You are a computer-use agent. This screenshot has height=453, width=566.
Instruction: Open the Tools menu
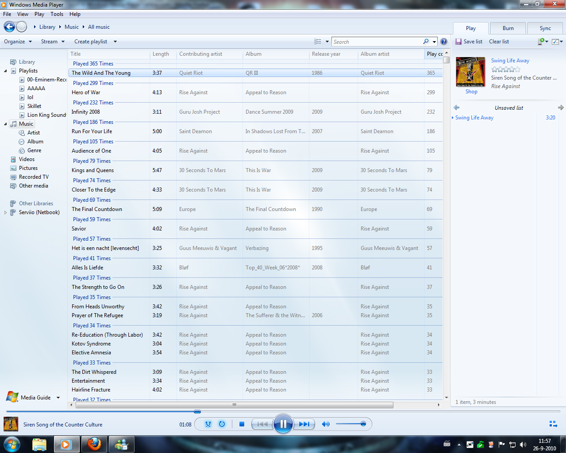pos(57,14)
